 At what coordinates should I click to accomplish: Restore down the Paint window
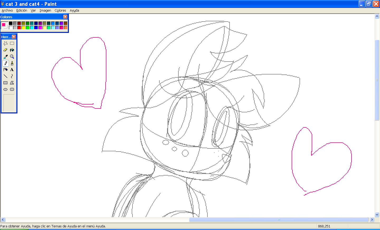pyautogui.click(x=369, y=4)
